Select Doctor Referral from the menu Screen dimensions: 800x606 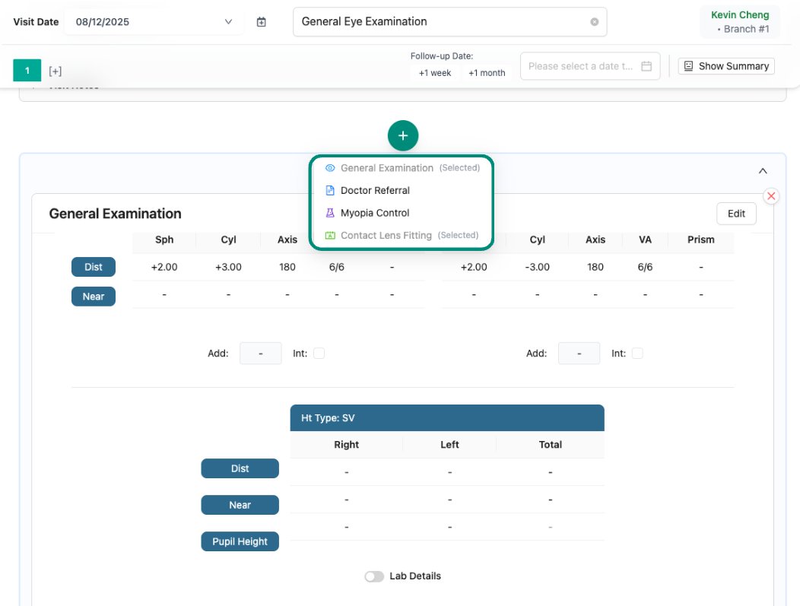tap(375, 191)
